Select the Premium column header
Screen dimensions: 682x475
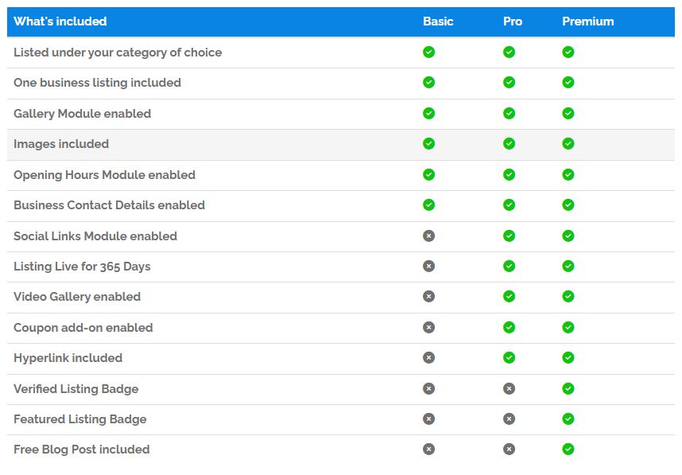coord(587,21)
